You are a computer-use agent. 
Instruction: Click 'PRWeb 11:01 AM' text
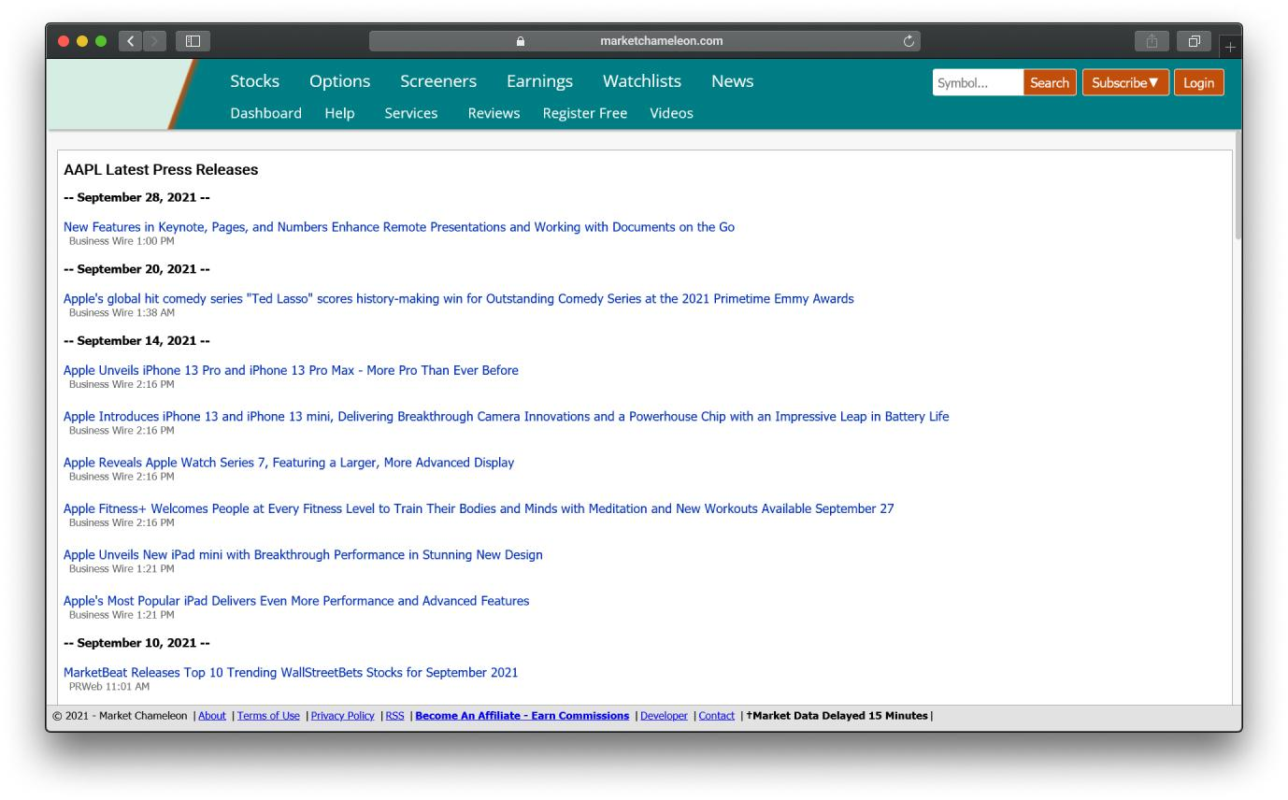coord(109,687)
